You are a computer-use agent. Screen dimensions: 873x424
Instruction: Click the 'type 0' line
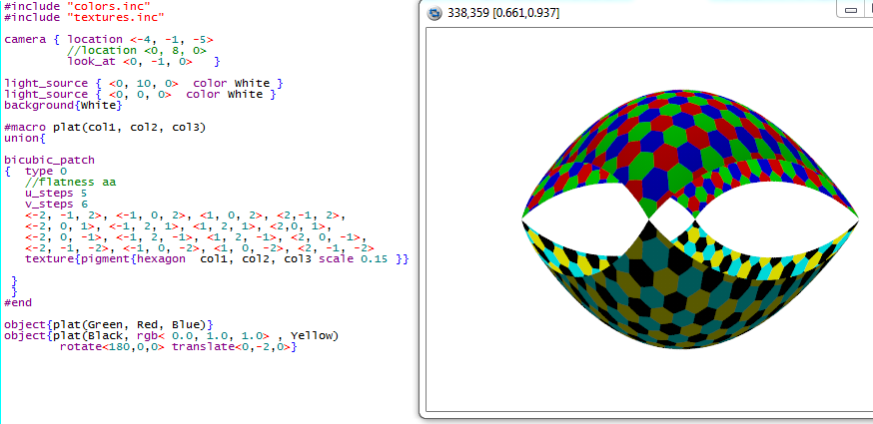point(46,172)
